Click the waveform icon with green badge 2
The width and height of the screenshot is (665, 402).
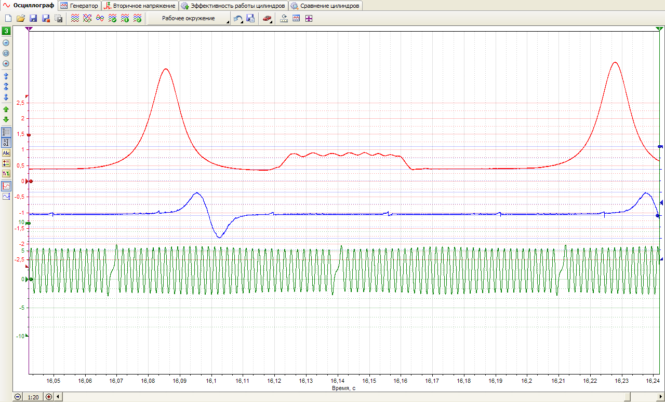click(137, 19)
